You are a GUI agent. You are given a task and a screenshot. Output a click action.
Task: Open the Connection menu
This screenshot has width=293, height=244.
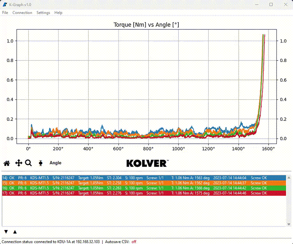click(x=22, y=13)
